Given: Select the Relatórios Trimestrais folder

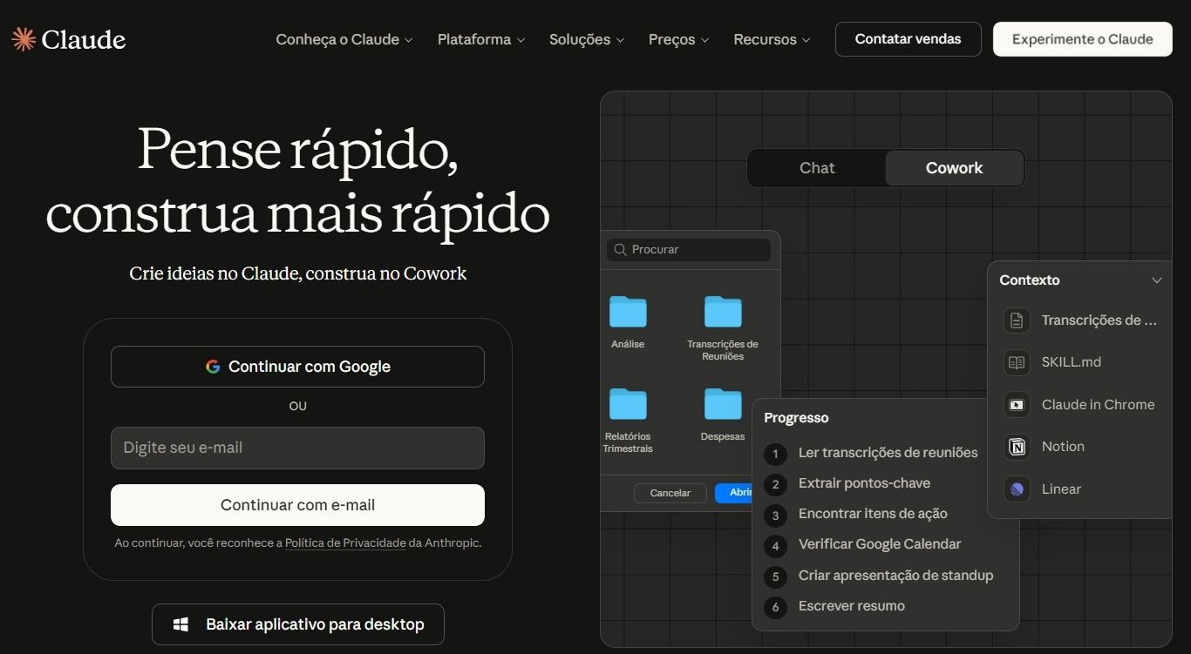Looking at the screenshot, I should (628, 404).
